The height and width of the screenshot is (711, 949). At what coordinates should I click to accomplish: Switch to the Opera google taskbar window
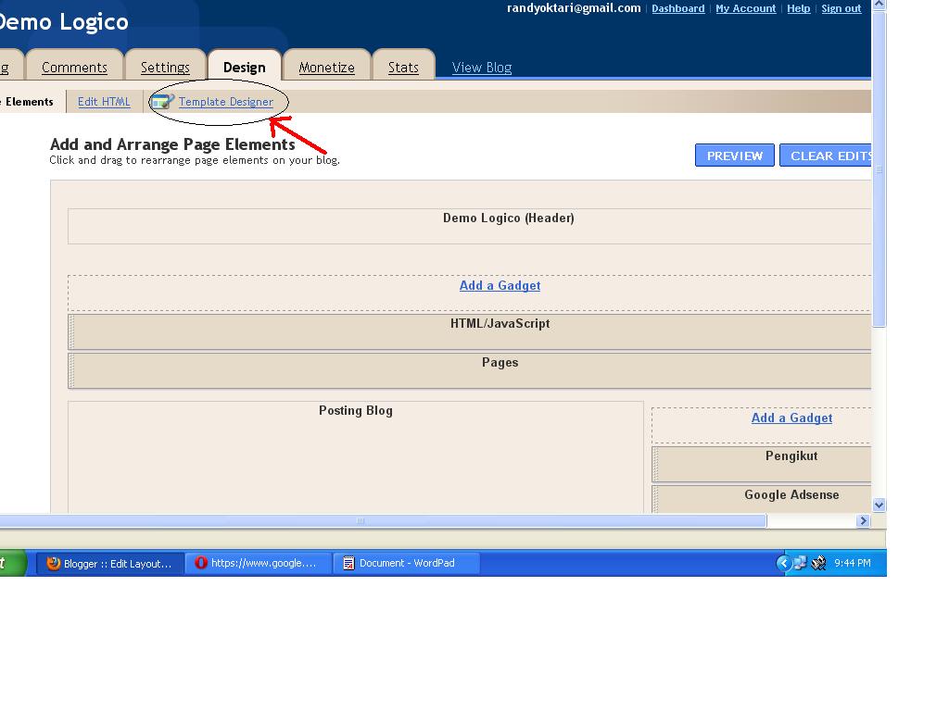pyautogui.click(x=259, y=563)
